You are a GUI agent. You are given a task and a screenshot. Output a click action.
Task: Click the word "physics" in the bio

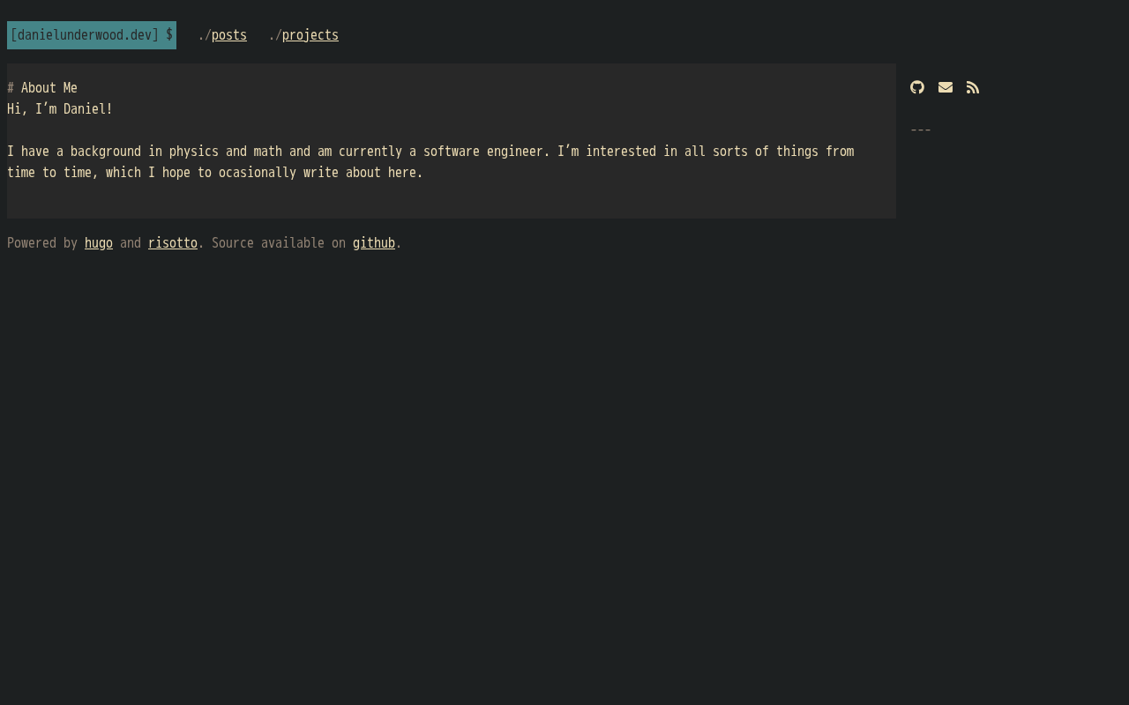pos(194,152)
